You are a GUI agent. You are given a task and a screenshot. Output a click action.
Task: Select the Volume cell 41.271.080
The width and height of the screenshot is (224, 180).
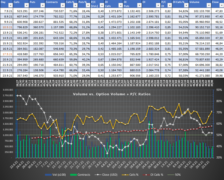point(200,75)
